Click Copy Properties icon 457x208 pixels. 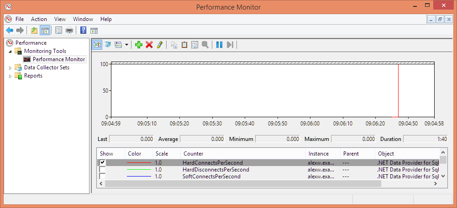tap(174, 45)
